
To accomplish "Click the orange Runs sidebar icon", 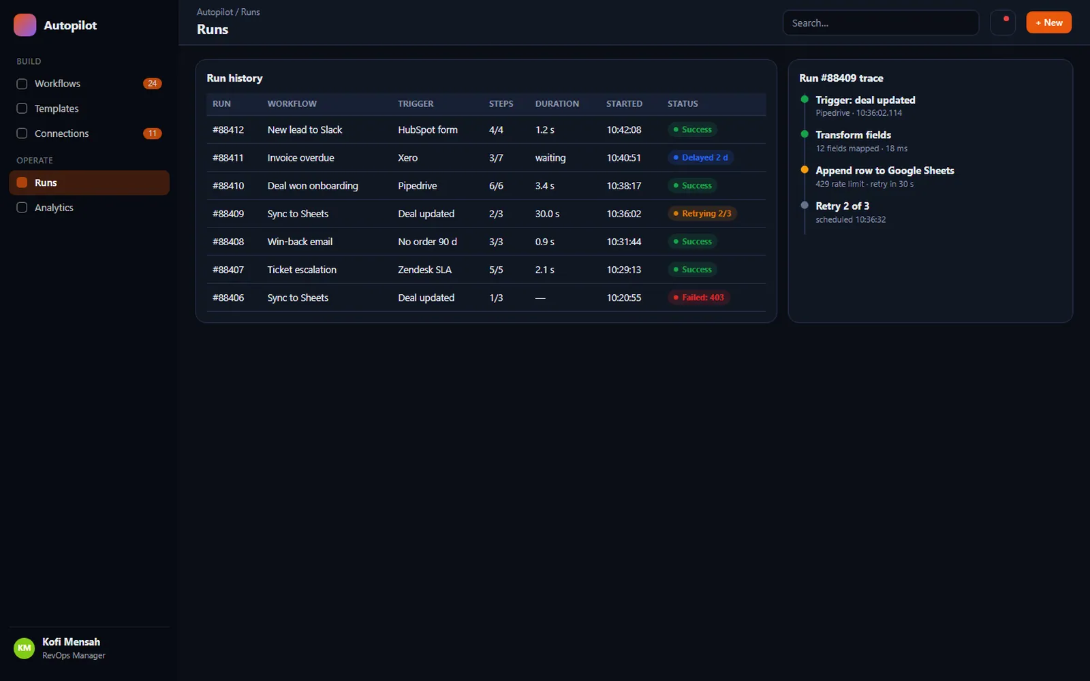I will (22, 183).
